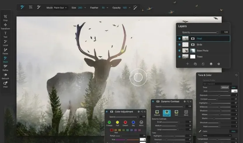
Task: Pick the Color eyedropper in Tone & Color
Action: [200, 131]
